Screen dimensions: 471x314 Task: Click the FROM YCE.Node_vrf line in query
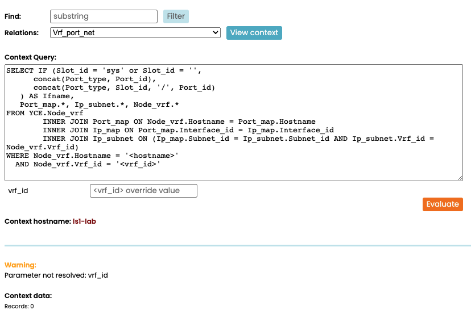(44, 113)
